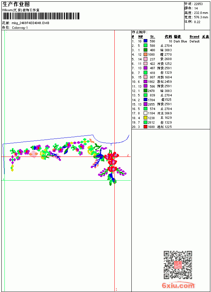Pick the yellow swatch in stop row 18
The width and height of the screenshot is (211, 292).
coord(145,118)
